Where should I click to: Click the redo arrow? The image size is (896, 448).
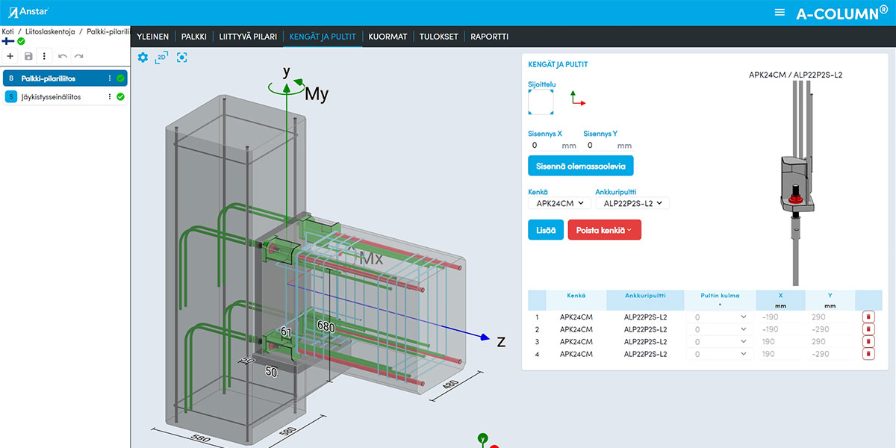[78, 56]
